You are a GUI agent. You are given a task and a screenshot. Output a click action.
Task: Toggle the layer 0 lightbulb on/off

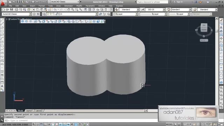pos(48,14)
